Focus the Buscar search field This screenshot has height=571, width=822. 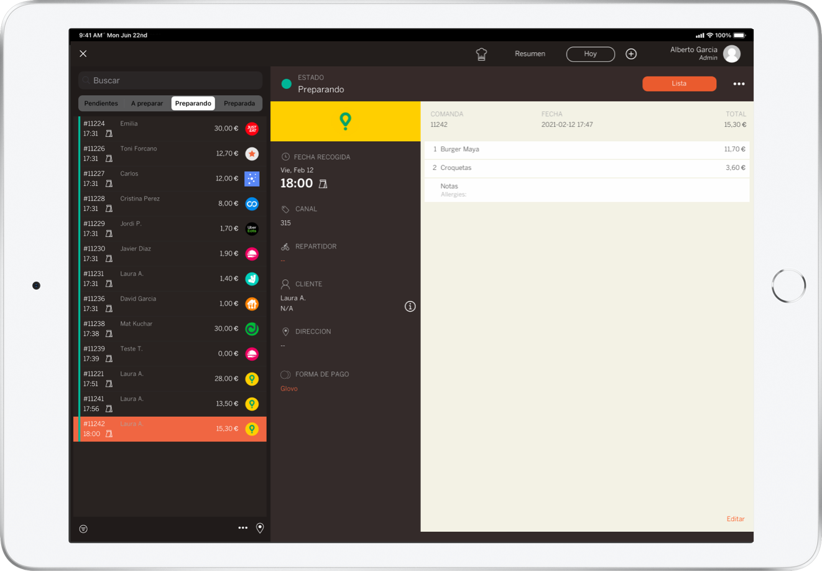(170, 80)
